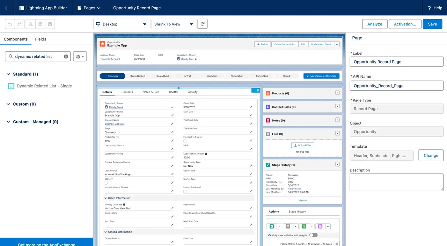Viewport: 447px width, 246px height.
Task: Click the Upload Files button
Action: pyautogui.click(x=303, y=145)
